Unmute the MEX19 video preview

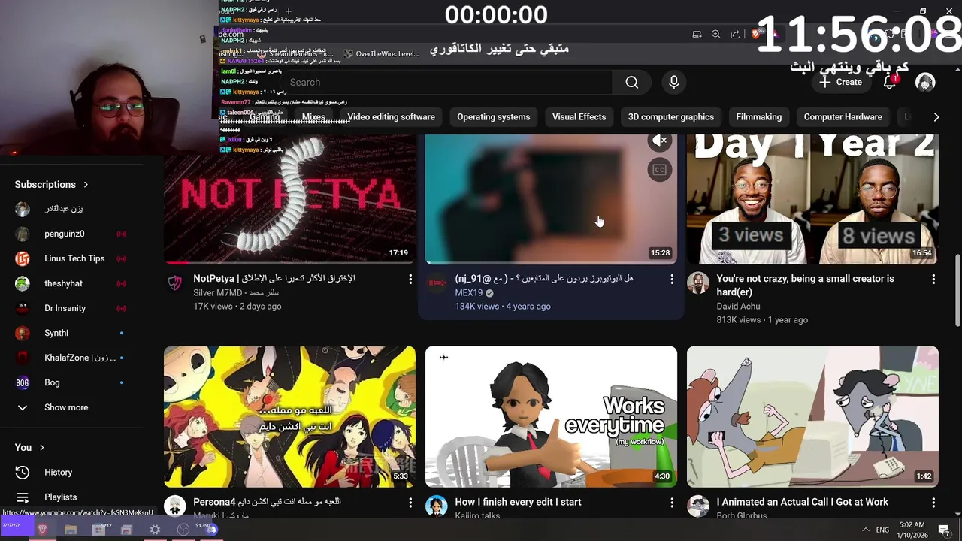click(x=659, y=141)
